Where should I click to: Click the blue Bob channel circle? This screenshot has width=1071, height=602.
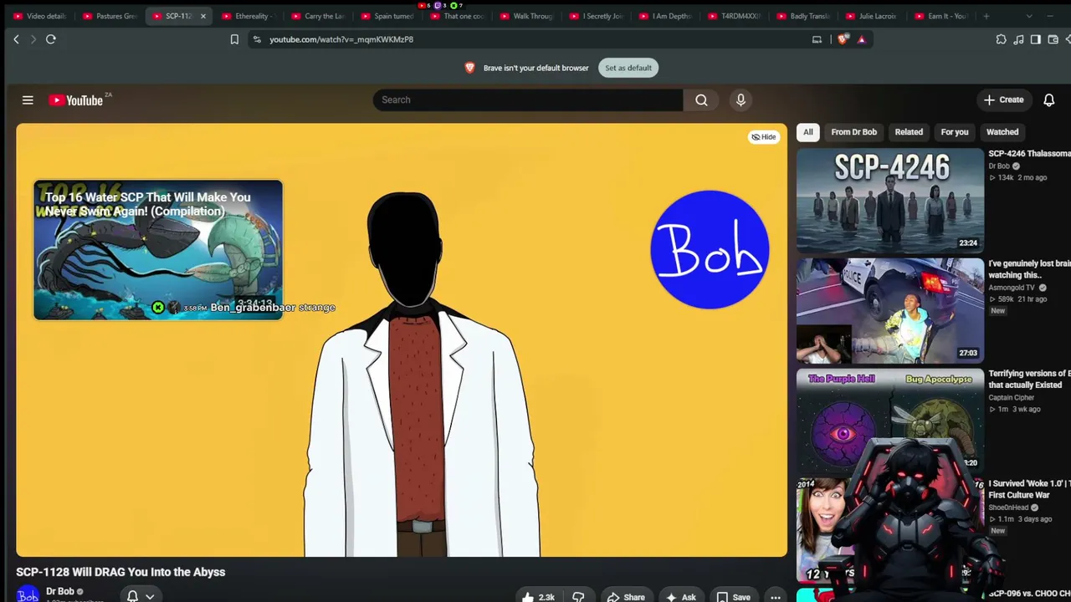pos(710,250)
